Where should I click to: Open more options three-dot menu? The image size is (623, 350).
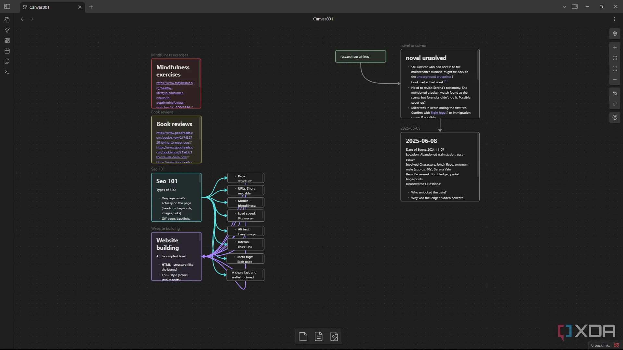[614, 19]
